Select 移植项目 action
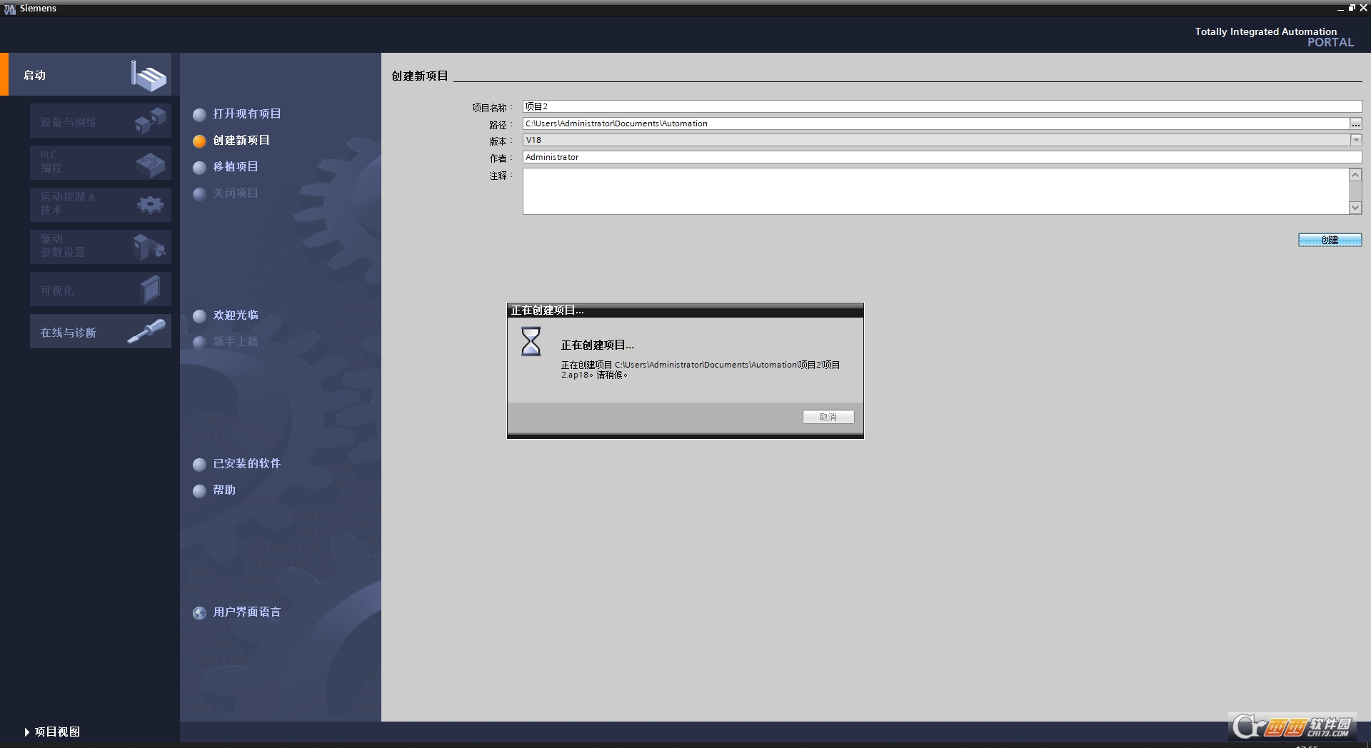1371x748 pixels. pyautogui.click(x=236, y=166)
